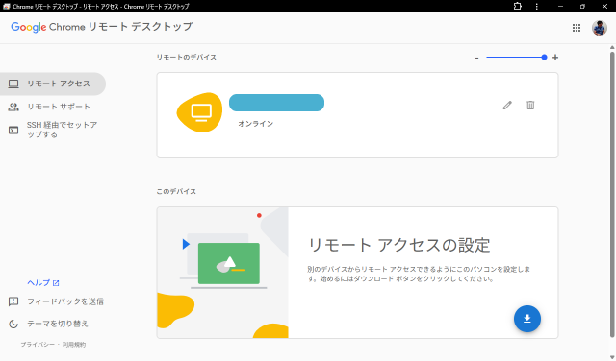Image resolution: width=616 pixels, height=361 pixels.
Task: Click the feedback icon beside フィードバックを送信
Action: pyautogui.click(x=13, y=301)
